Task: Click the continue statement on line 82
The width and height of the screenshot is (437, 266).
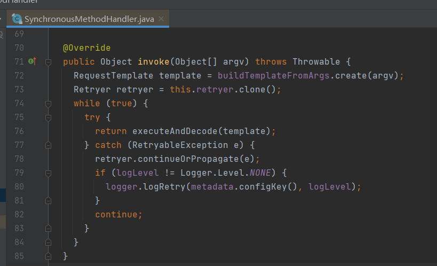Action: tap(119, 215)
